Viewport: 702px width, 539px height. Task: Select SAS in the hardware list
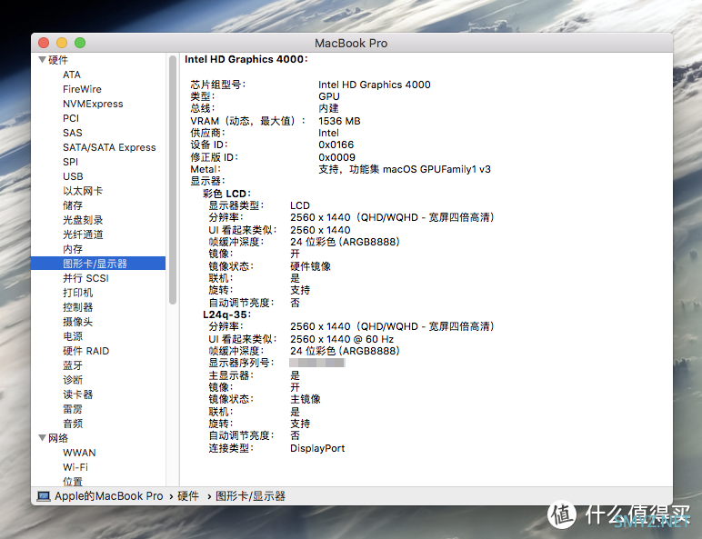[73, 133]
